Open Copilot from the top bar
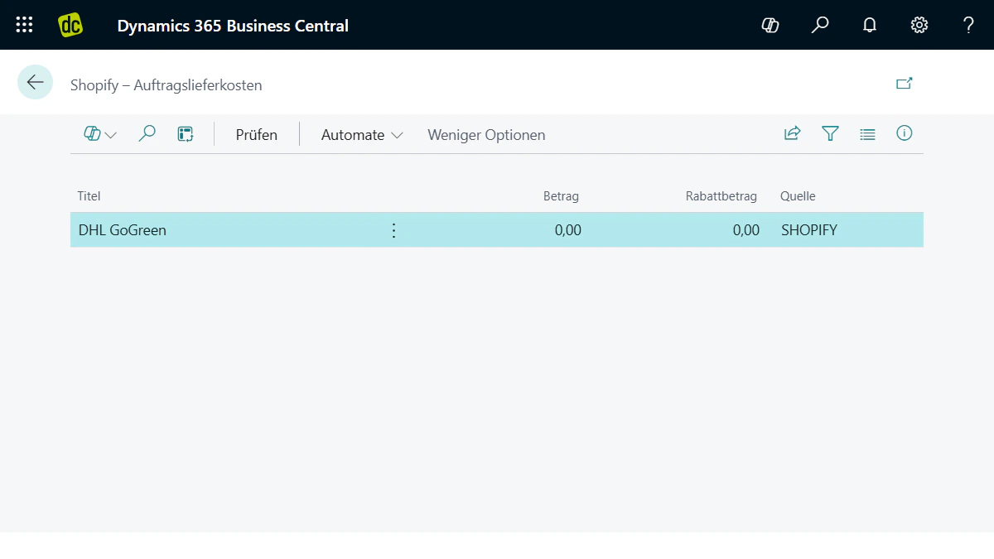This screenshot has height=559, width=994. [770, 25]
